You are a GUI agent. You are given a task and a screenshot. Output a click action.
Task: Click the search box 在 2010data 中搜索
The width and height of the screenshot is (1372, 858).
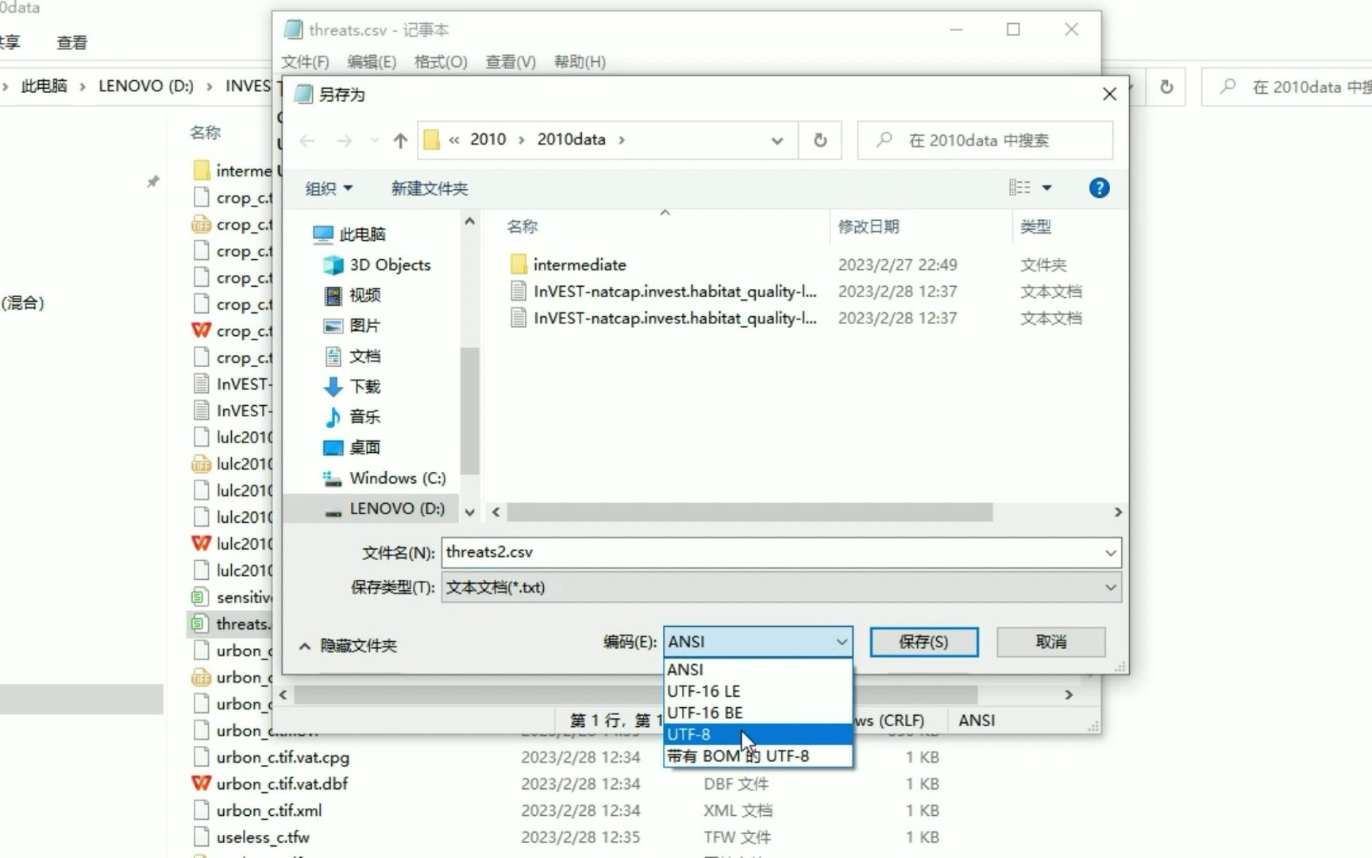[x=985, y=141]
